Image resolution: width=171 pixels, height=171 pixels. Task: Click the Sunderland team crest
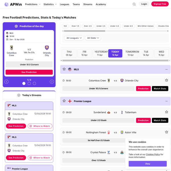pyautogui.click(x=109, y=112)
